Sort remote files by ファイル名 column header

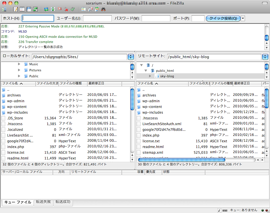(162, 83)
